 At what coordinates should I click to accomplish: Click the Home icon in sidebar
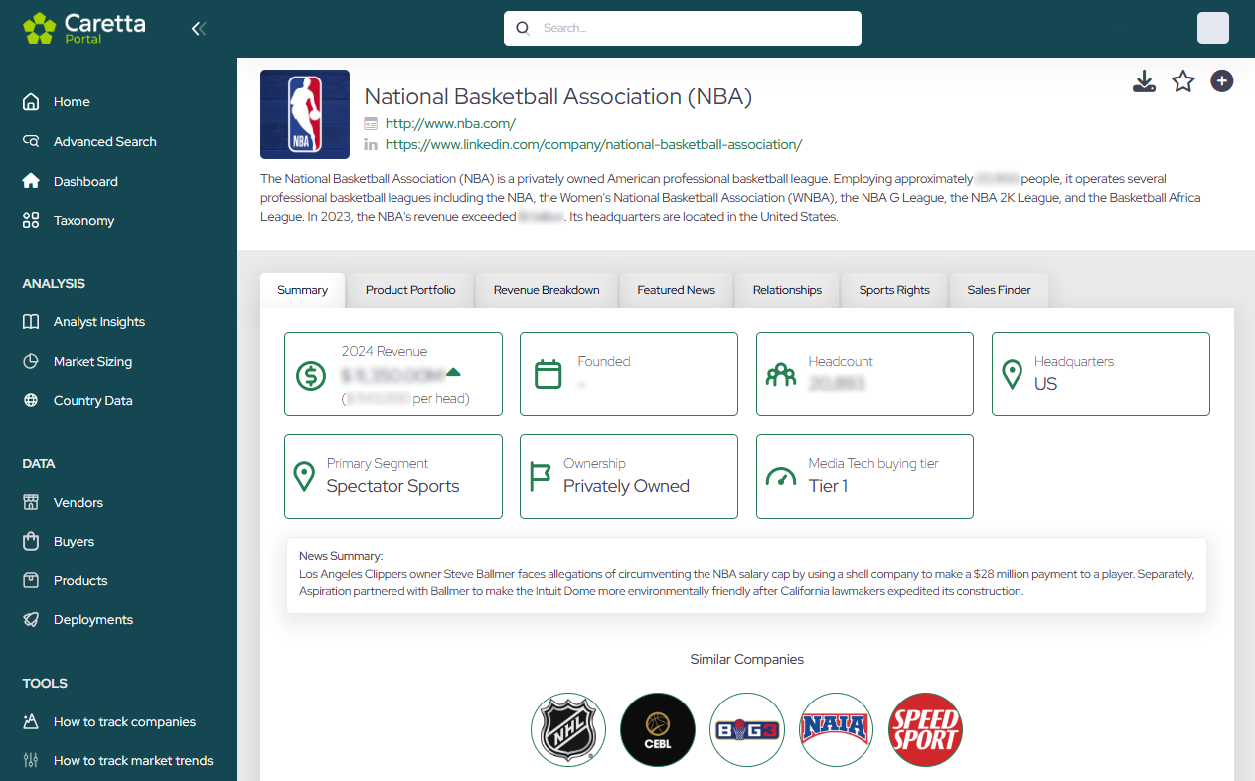point(31,102)
